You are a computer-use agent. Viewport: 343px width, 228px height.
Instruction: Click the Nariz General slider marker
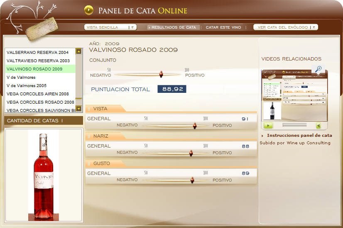pyautogui.click(x=191, y=153)
